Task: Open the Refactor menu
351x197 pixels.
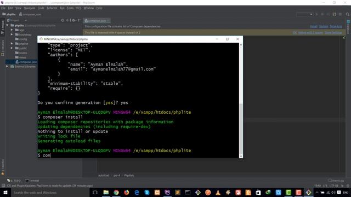Action: coord(52,8)
